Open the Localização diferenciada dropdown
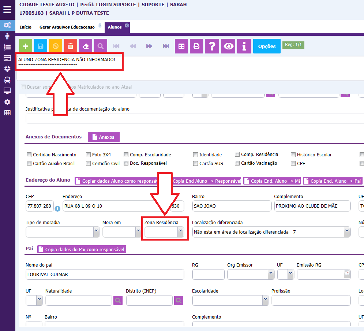The image size is (364, 331). (x=271, y=232)
